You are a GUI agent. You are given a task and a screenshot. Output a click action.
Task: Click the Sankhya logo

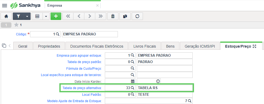25,6
